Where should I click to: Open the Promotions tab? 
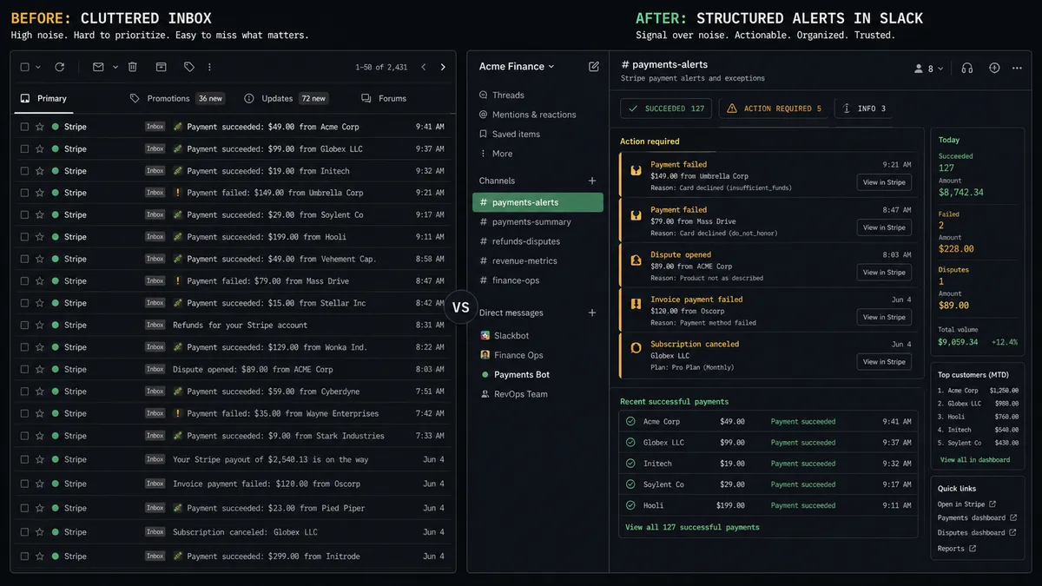pyautogui.click(x=176, y=98)
